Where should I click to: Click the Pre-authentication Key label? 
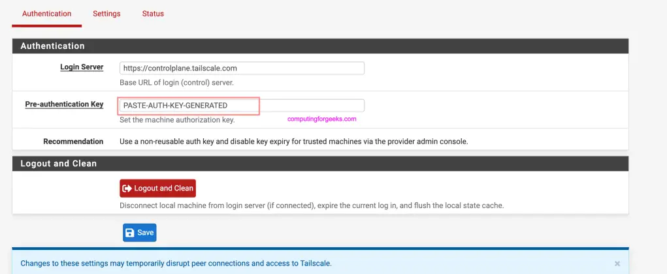point(64,104)
